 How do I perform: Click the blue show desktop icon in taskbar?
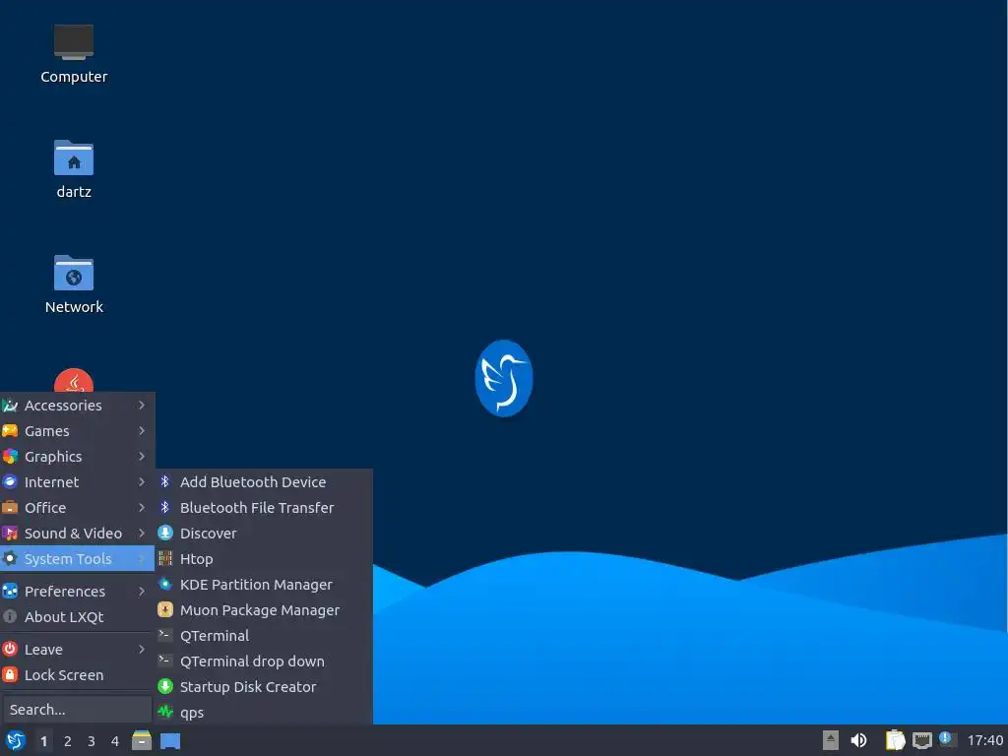tap(170, 741)
